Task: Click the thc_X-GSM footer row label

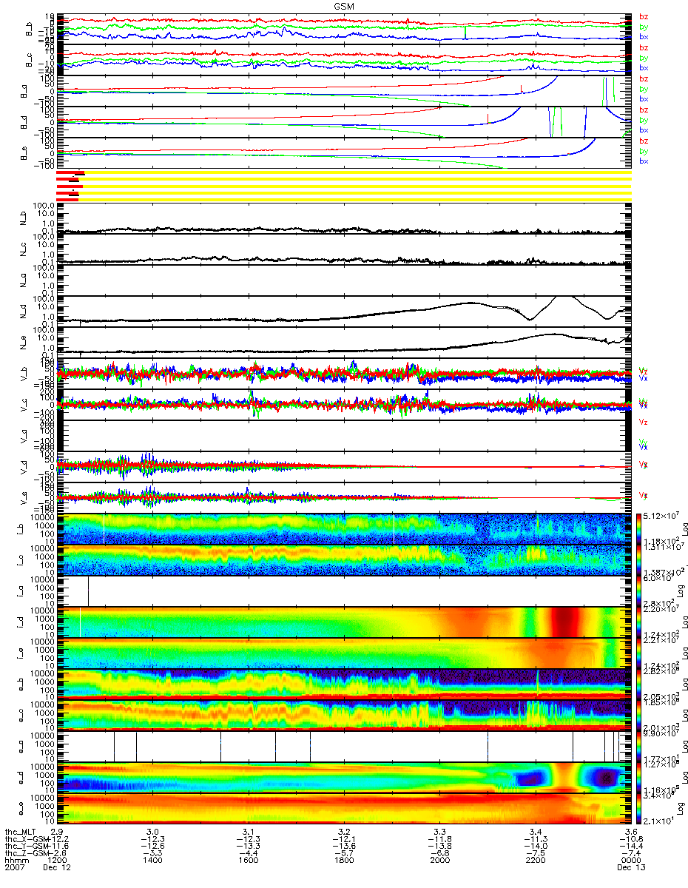Action: pos(28,839)
